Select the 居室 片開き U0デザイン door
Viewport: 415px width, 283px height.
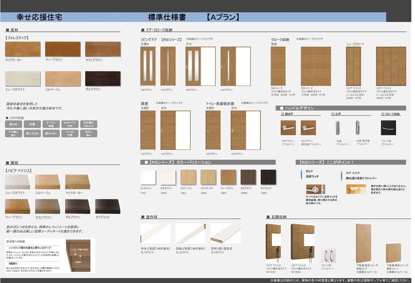click(148, 130)
